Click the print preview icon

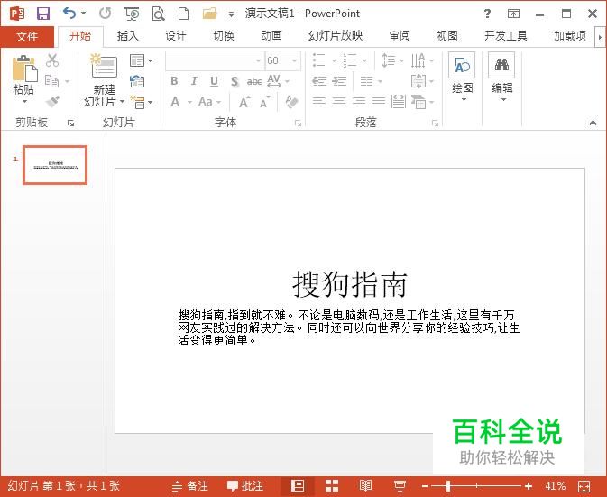[x=159, y=14]
